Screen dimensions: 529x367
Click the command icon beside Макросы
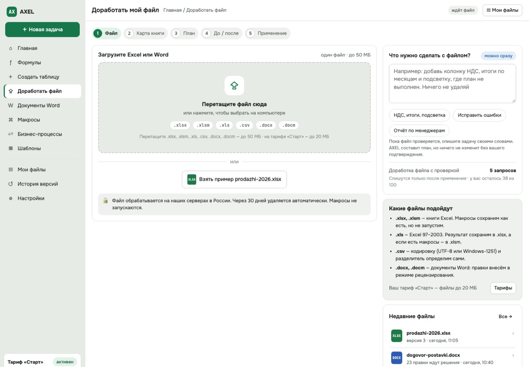point(11,120)
